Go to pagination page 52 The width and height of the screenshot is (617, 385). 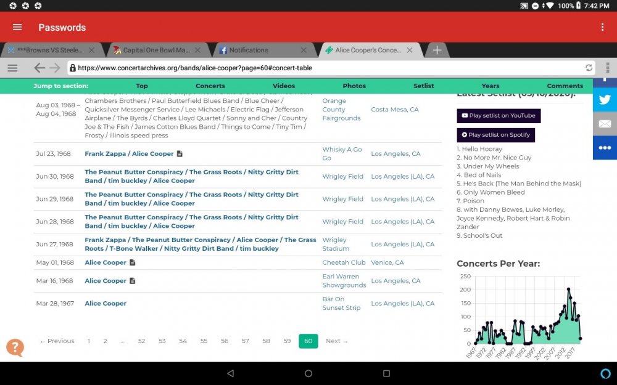tap(142, 341)
